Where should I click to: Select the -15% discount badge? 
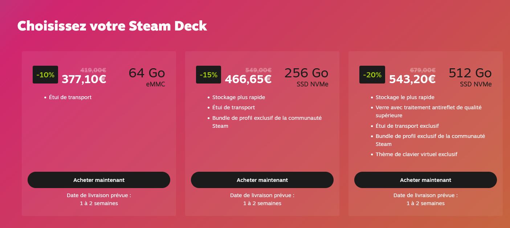pos(208,75)
